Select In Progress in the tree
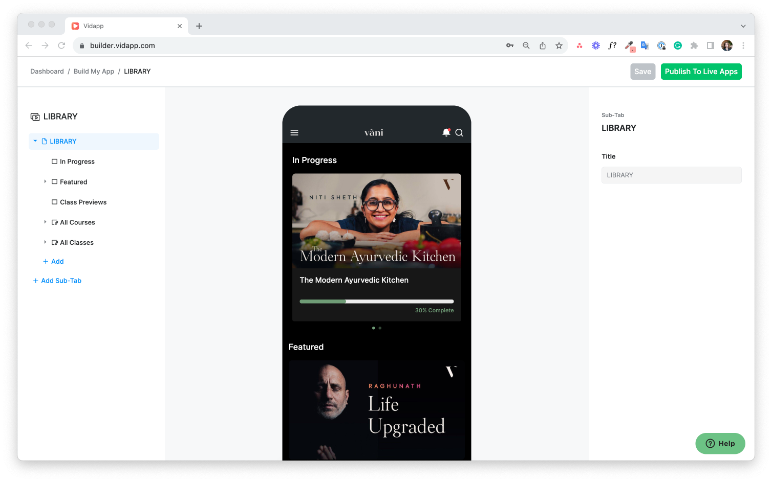Viewport: 772px width, 482px height. pos(77,162)
